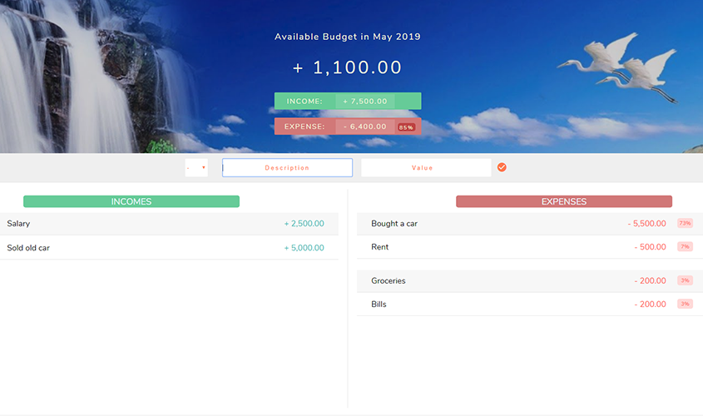Select the Rent expense row

530,247
